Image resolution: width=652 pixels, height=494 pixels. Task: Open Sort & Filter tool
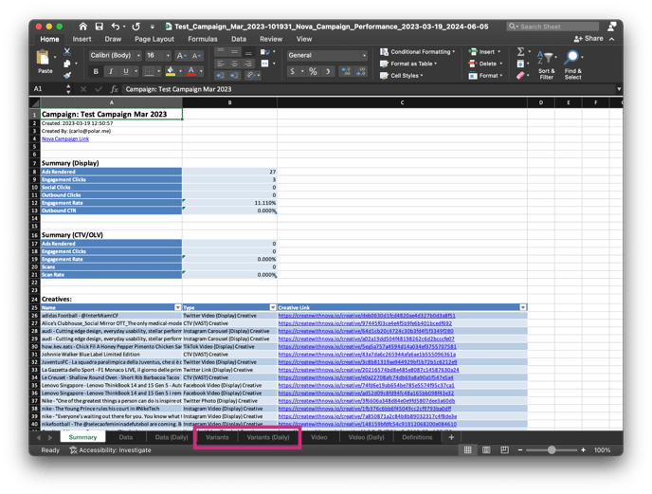coord(546,61)
